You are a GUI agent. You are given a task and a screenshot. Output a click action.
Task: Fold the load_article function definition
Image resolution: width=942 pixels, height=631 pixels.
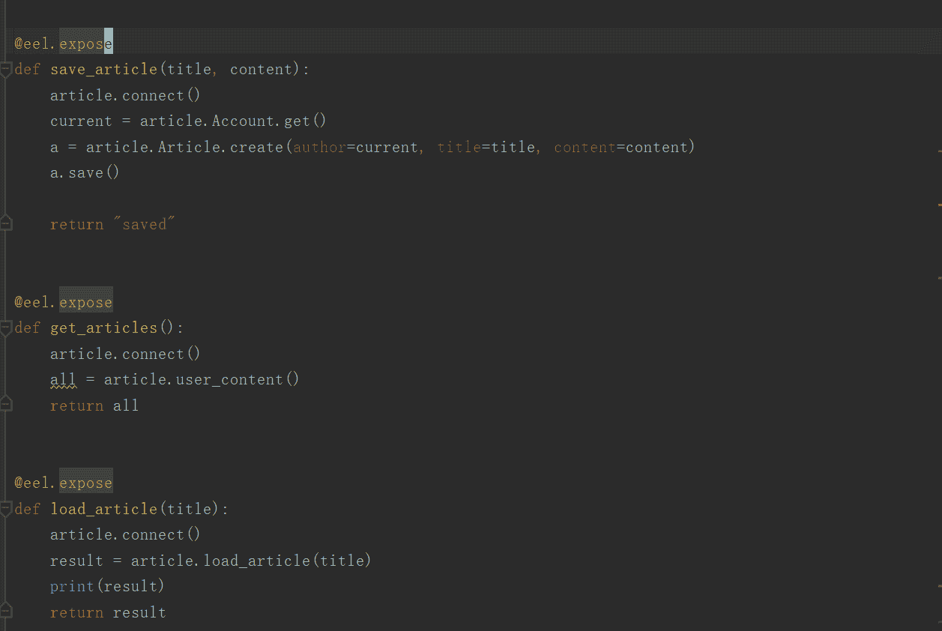(6, 509)
